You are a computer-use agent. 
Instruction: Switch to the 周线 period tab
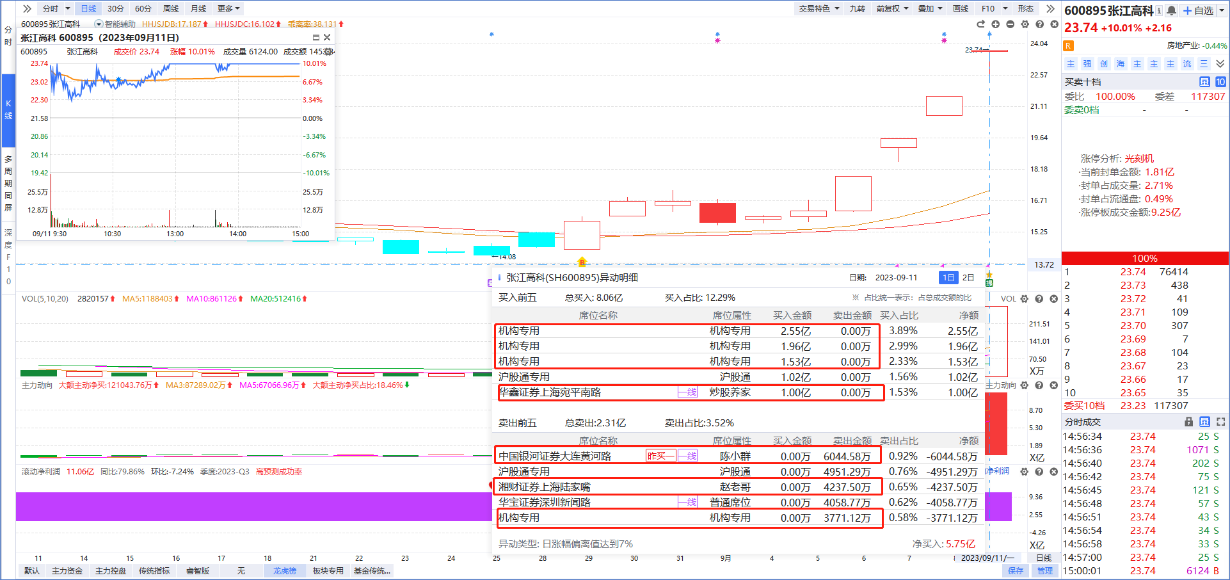tap(171, 8)
